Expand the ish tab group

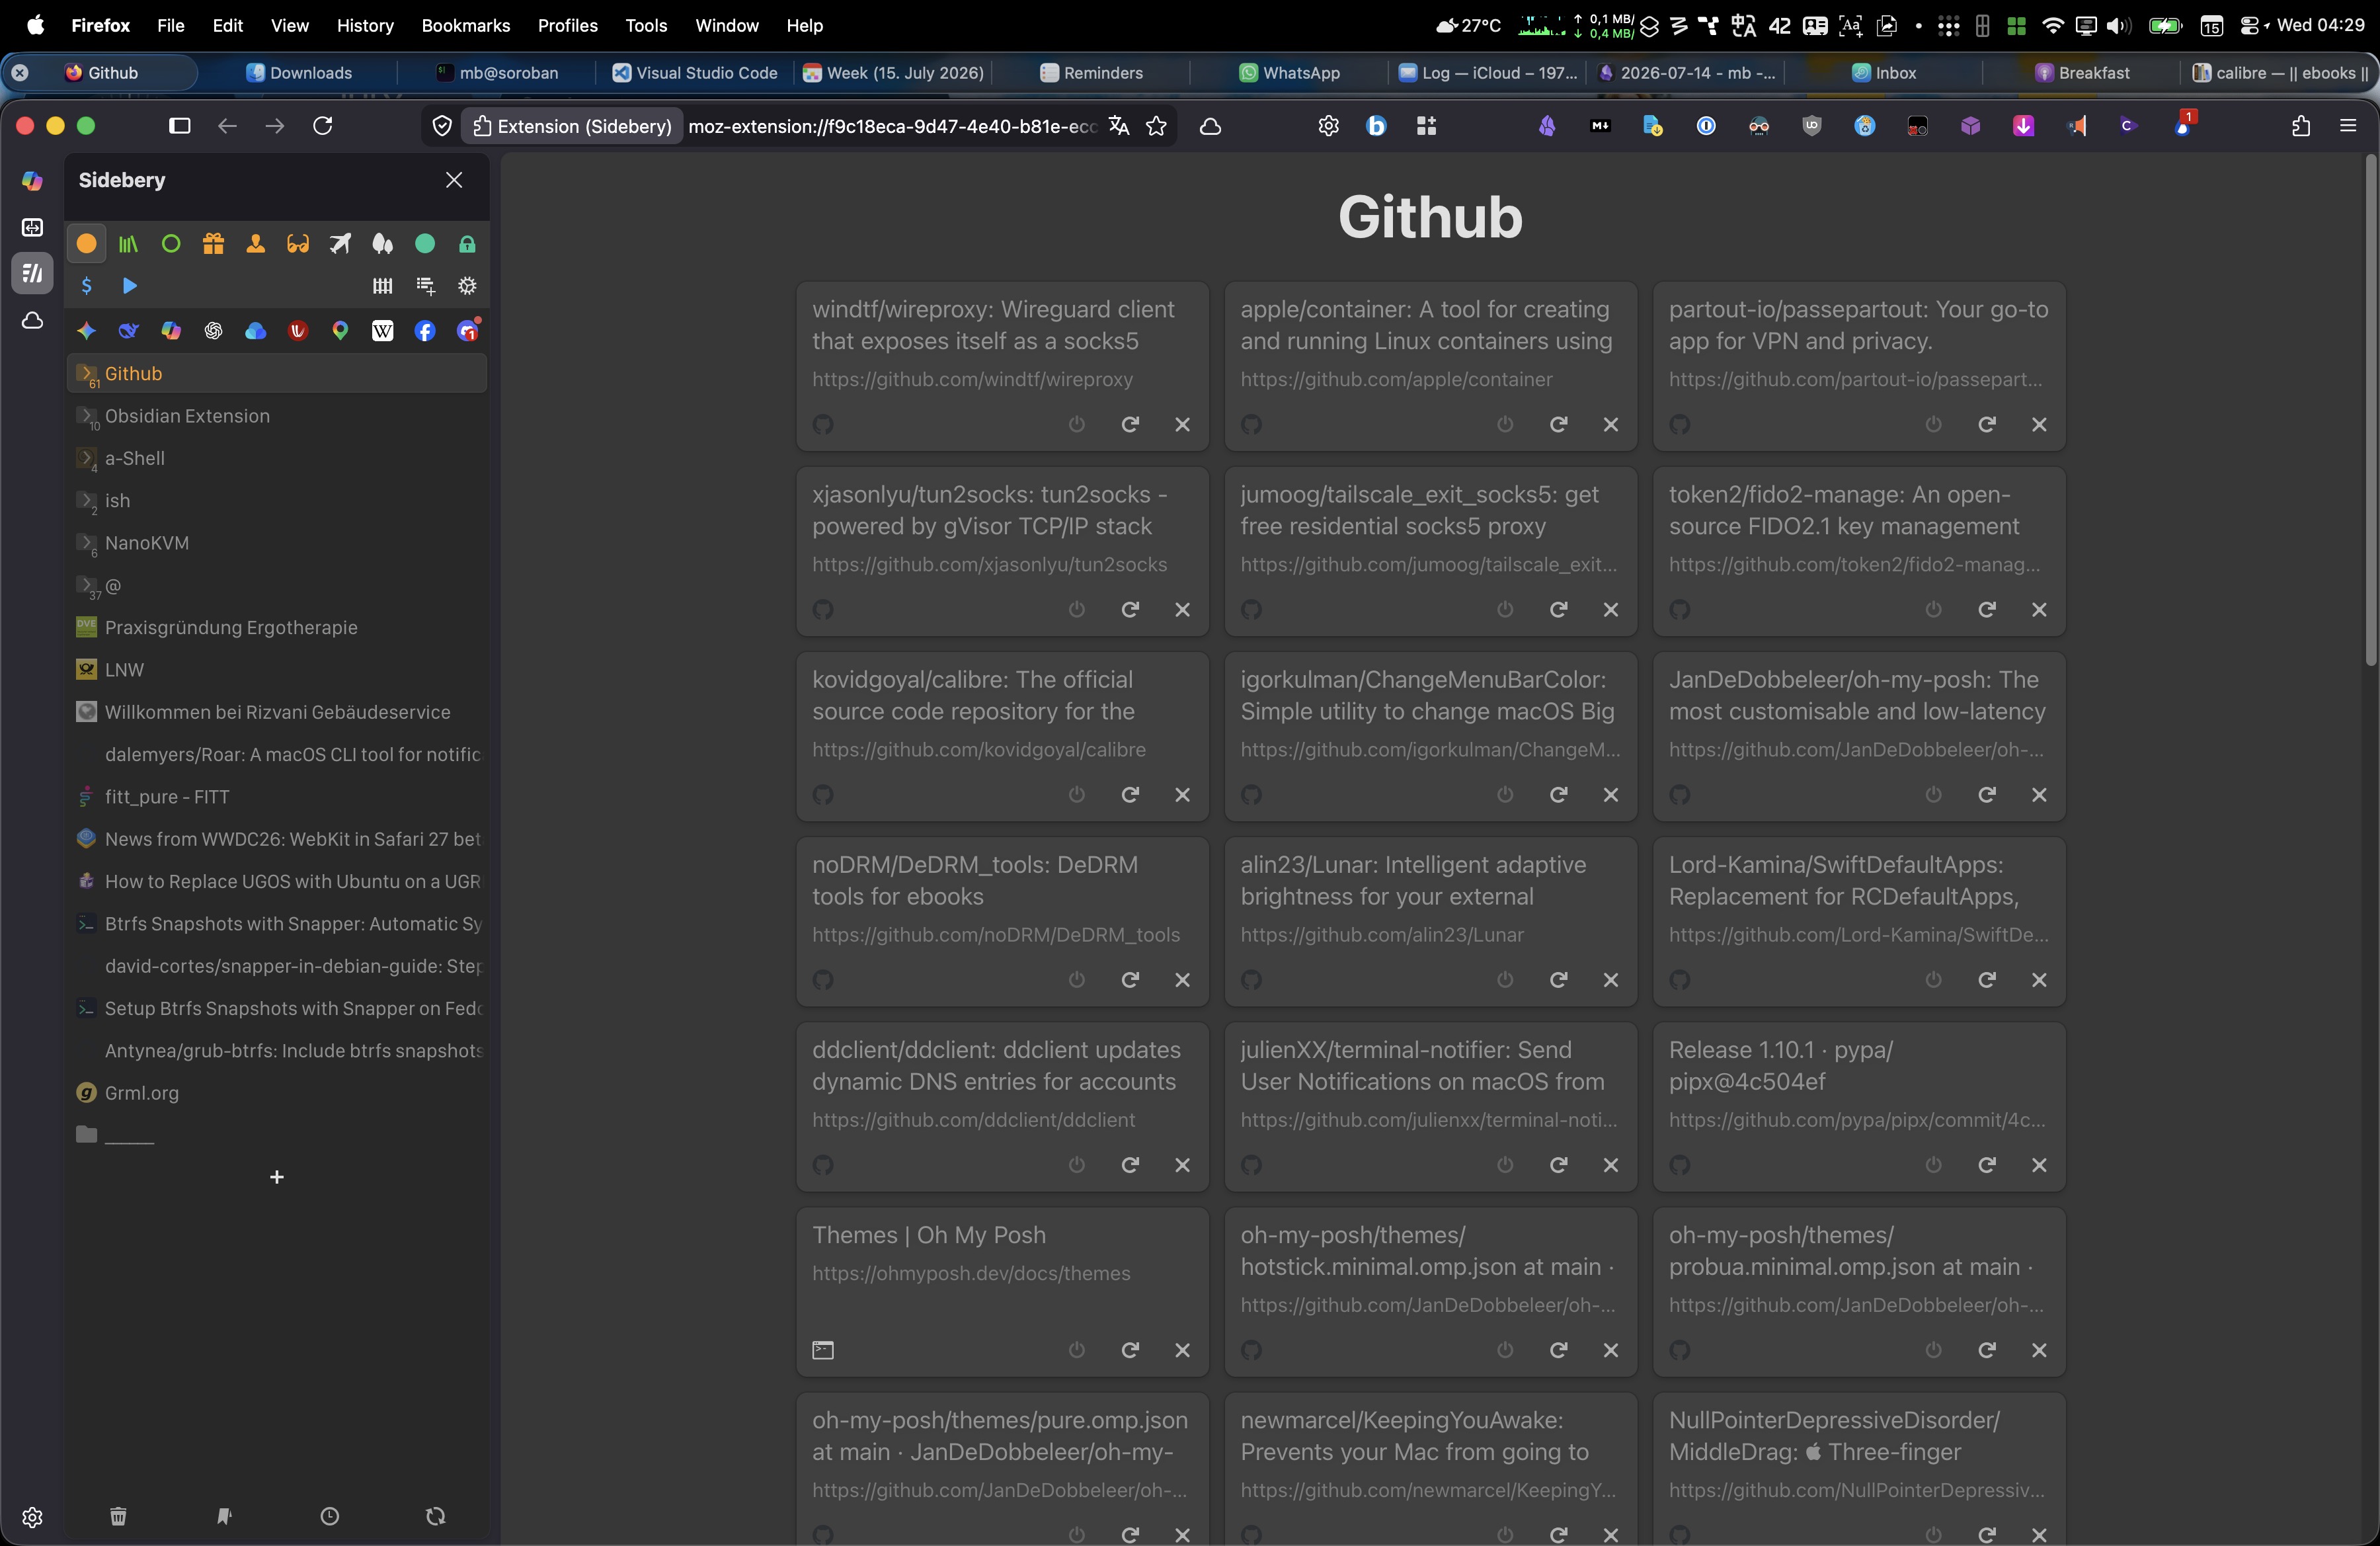coord(87,500)
